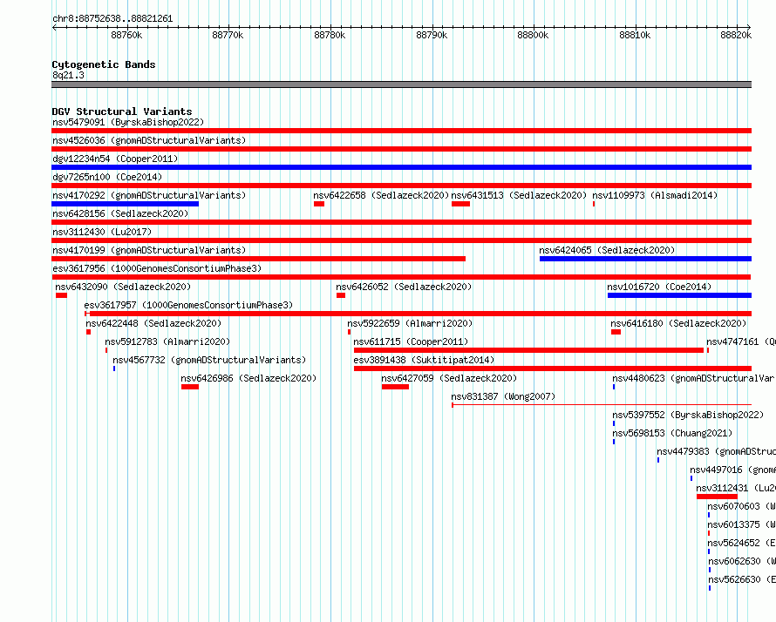Screen dimensions: 776x622
Task: Select nsv6426986 (Sedlazeck2020) label
Action: pyautogui.click(x=249, y=378)
